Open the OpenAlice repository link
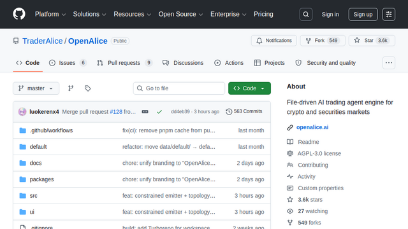This screenshot has height=229, width=408. (88, 41)
